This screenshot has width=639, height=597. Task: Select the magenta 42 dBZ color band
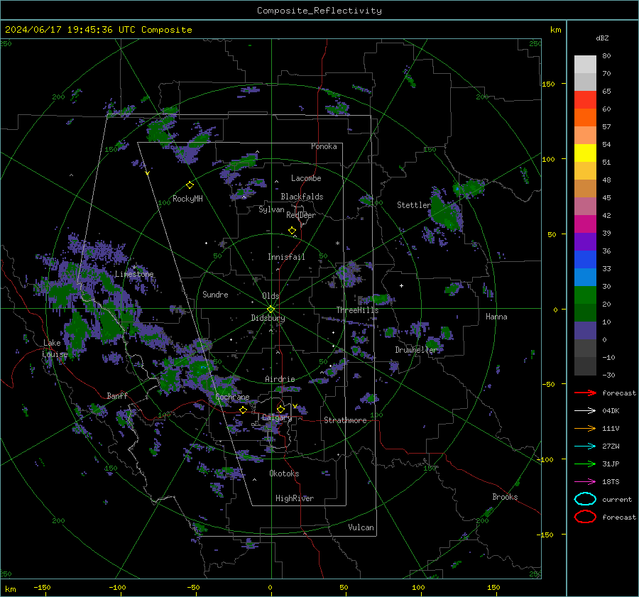(x=585, y=224)
